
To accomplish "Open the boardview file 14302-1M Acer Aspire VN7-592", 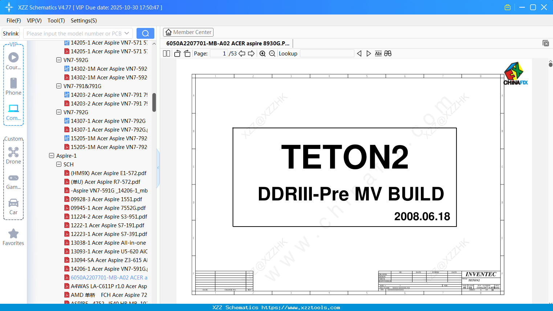I will 106,69.
